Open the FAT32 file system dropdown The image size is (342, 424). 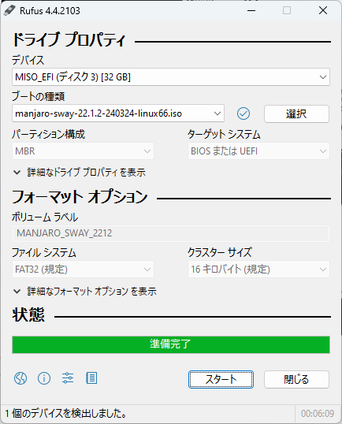[x=83, y=269]
